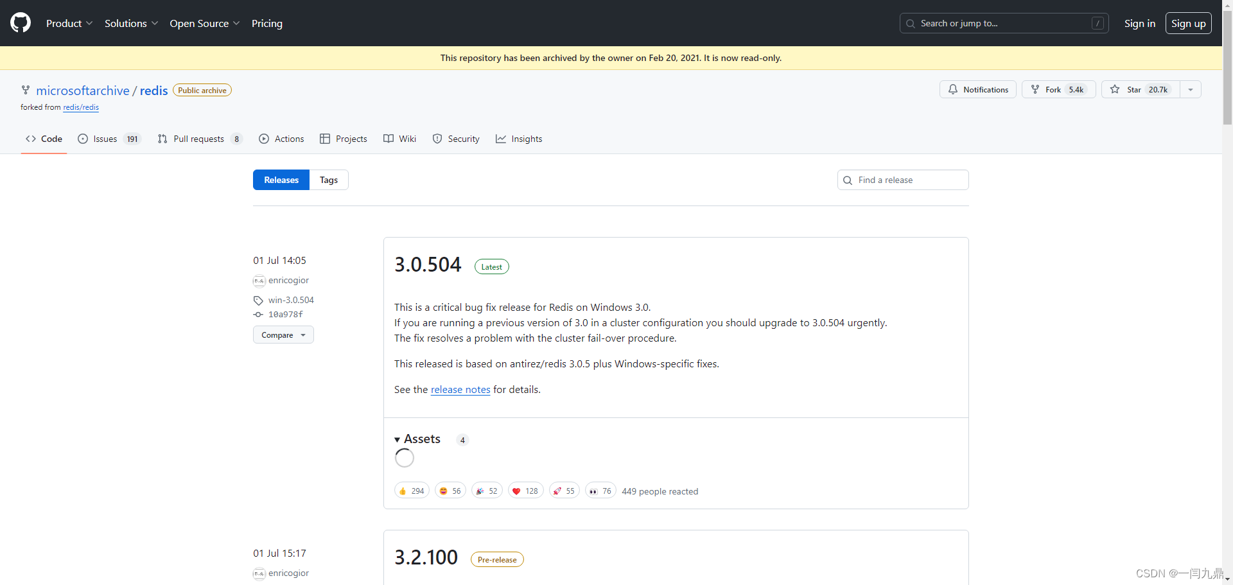Image resolution: width=1233 pixels, height=585 pixels.
Task: Click the rocket reaction 55
Action: (x=564, y=491)
